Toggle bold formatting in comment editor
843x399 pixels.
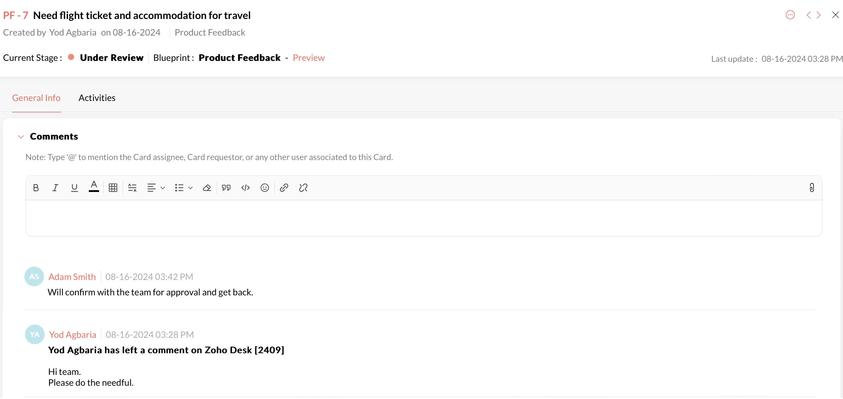tap(36, 188)
